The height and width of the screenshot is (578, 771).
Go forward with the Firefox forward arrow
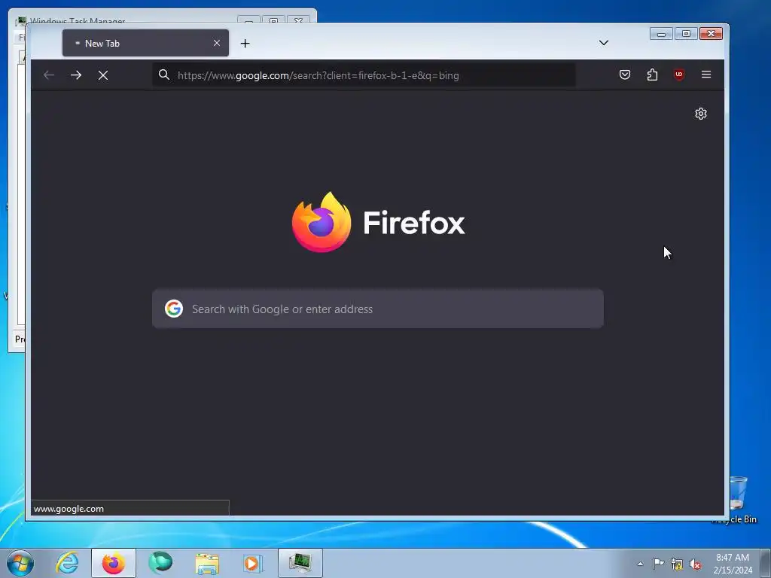[x=76, y=75]
